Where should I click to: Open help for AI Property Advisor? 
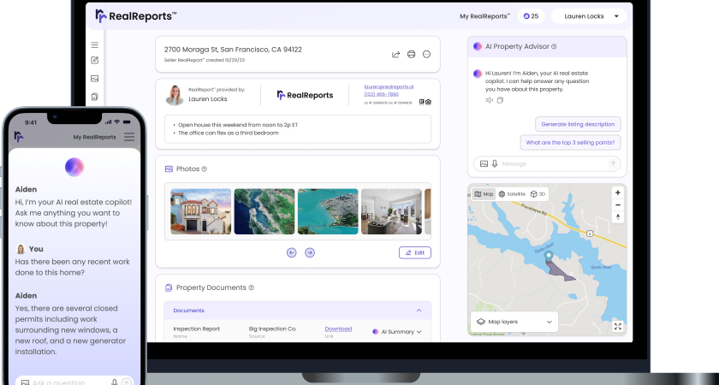coord(554,46)
